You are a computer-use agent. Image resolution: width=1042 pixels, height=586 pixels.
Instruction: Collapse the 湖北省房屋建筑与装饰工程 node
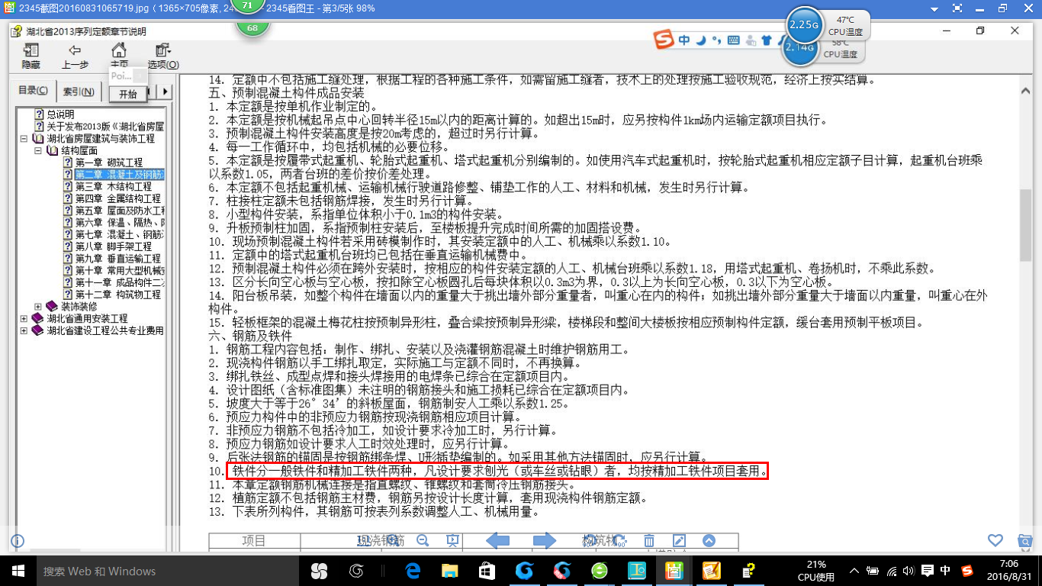click(24, 139)
